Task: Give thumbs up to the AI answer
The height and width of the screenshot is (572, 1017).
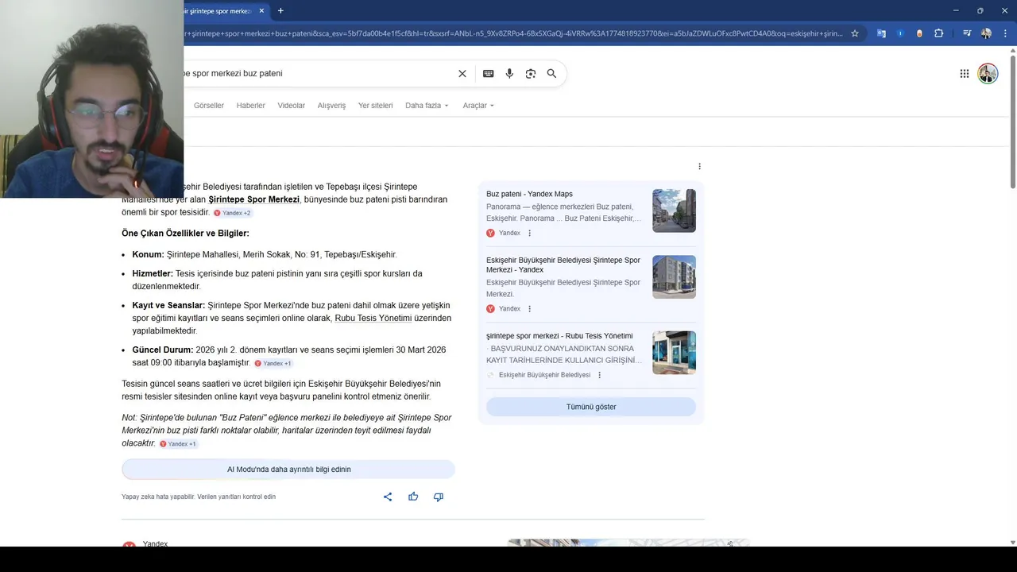Action: [x=413, y=497]
